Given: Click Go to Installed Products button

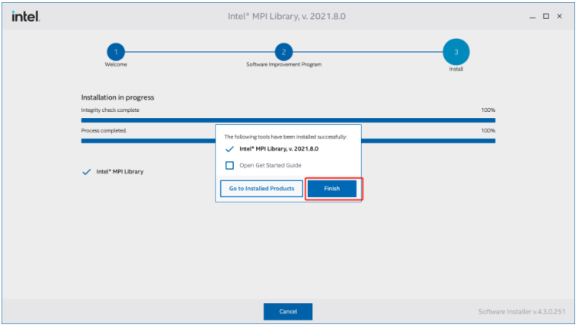Looking at the screenshot, I should click(x=261, y=189).
